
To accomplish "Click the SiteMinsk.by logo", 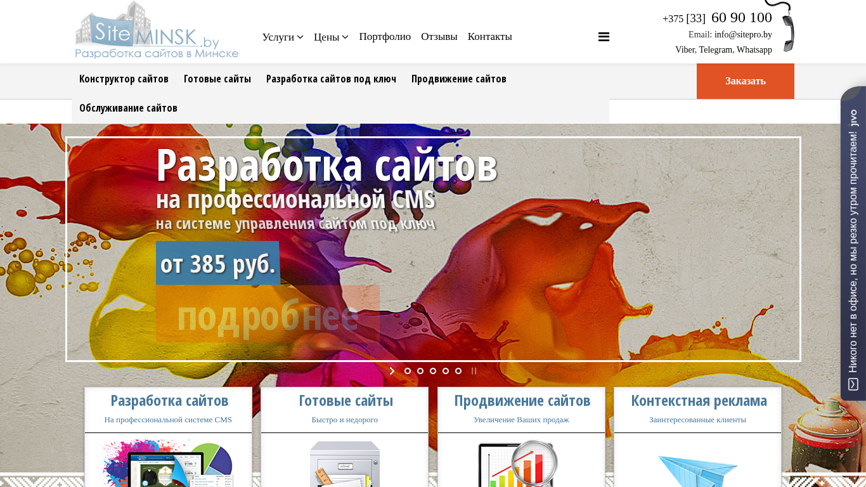I will tap(157, 31).
